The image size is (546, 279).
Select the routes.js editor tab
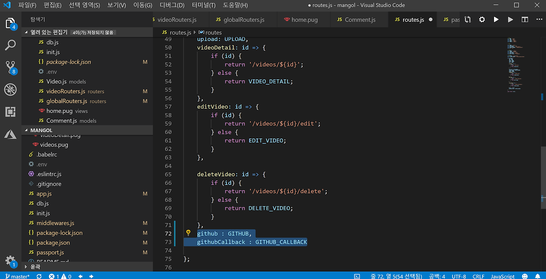coord(413,20)
